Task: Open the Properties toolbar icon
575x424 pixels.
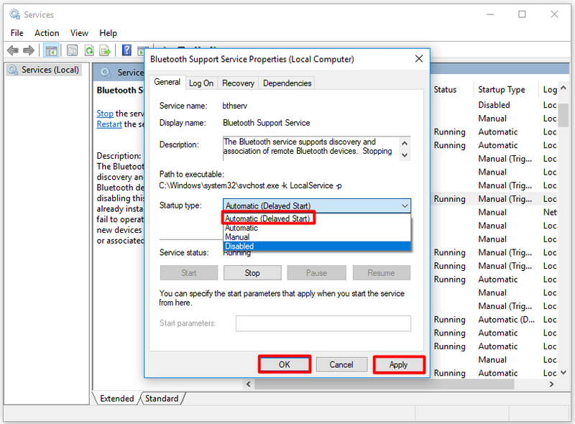Action: 73,50
